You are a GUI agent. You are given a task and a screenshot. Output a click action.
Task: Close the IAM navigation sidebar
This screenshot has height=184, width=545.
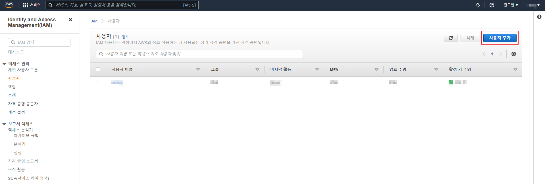[70, 20]
